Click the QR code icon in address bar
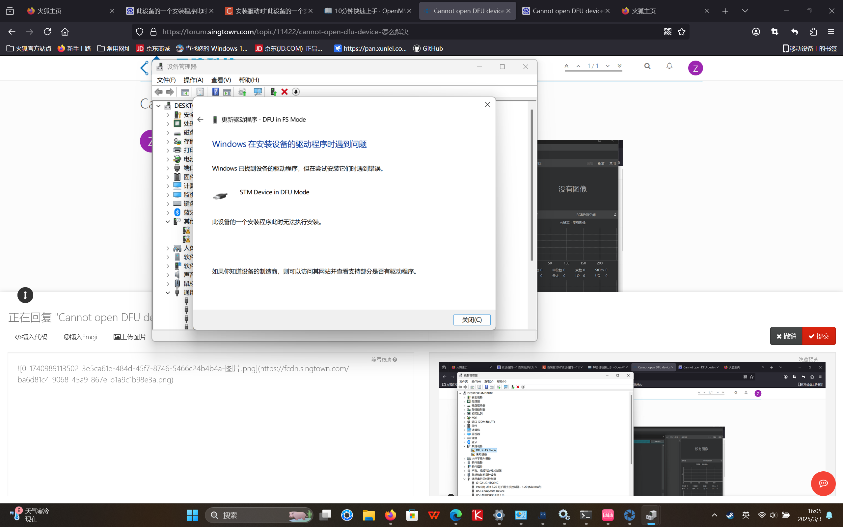Viewport: 843px width, 527px height. [668, 32]
